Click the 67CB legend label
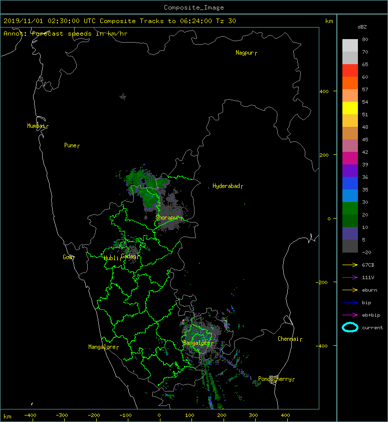The image size is (388, 422). (368, 265)
